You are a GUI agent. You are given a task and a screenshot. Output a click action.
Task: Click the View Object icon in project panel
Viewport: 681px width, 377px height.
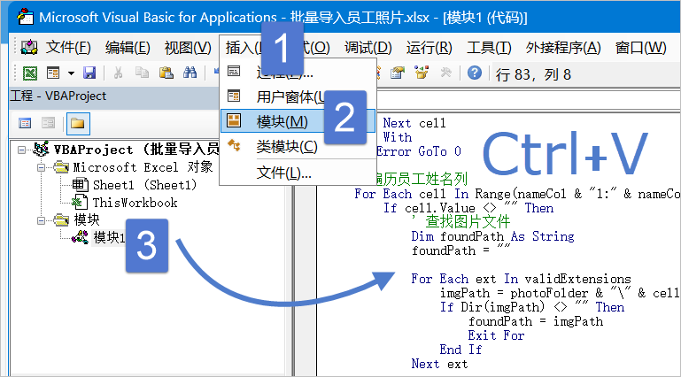pos(48,123)
